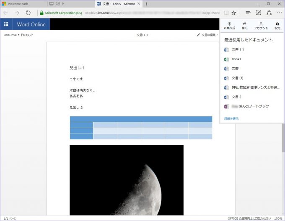Add page to favorites star

234,13
